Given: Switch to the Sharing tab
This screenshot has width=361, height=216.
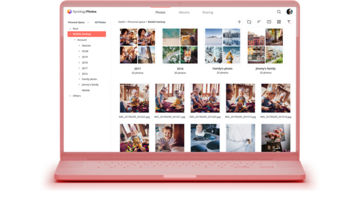Looking at the screenshot, I should coord(207,13).
